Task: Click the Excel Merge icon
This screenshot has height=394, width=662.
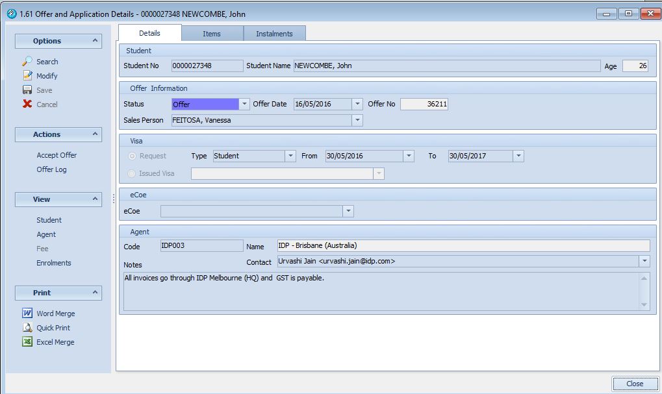Action: point(27,342)
